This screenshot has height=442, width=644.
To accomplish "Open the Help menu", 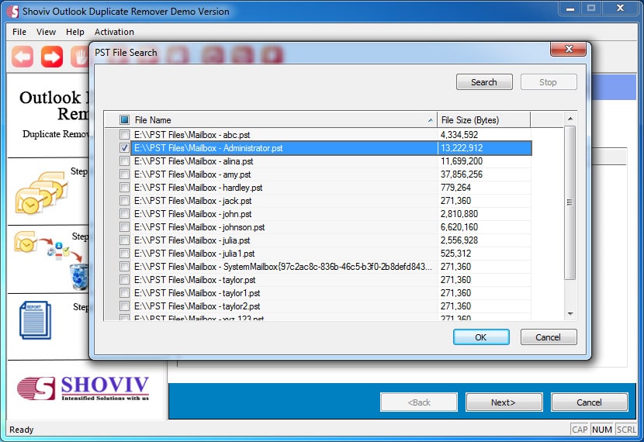I will (x=75, y=32).
